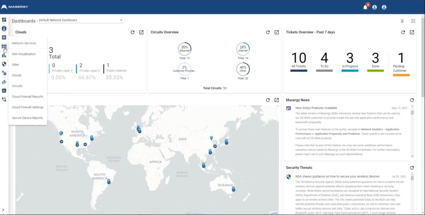
Task: Click the Masergy News scrollbar thumb
Action: click(412, 112)
